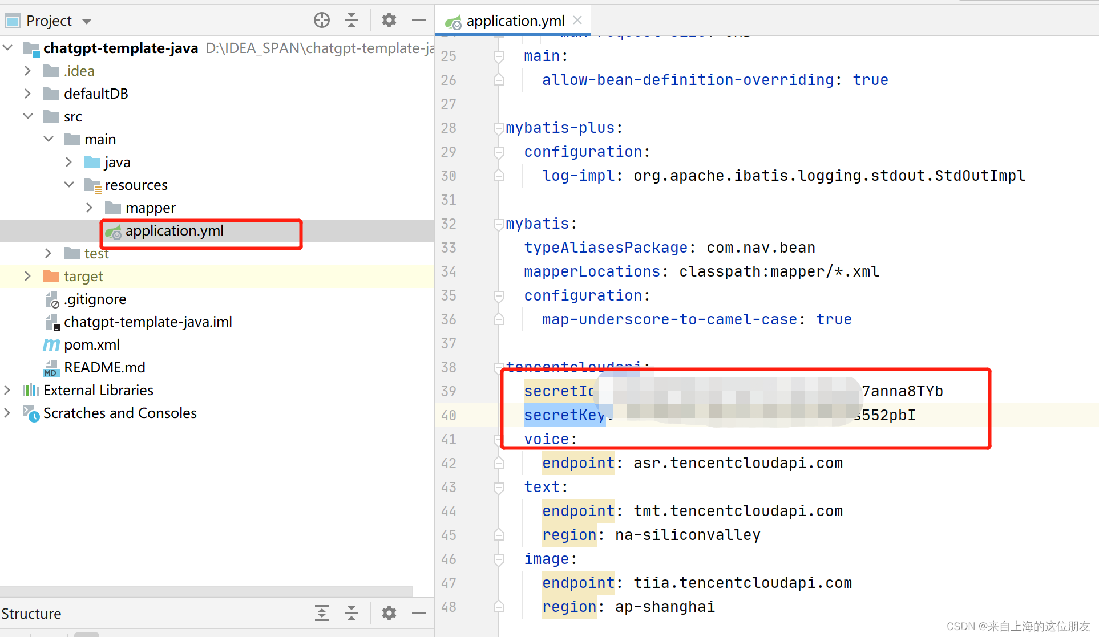Toggle fold marker at line 43 text

point(499,487)
